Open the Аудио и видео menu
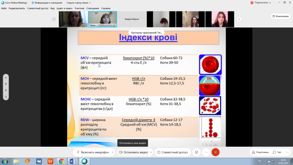Screen dimensions: 293x165 coord(65,8)
